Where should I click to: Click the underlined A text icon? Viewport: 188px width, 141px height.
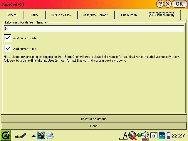125,135
